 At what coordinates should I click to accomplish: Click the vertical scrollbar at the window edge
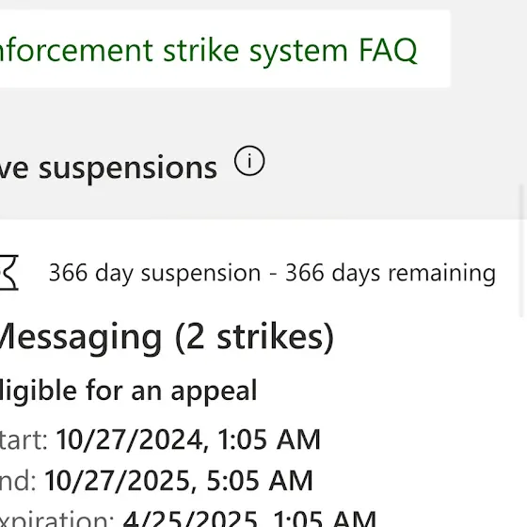(x=522, y=250)
